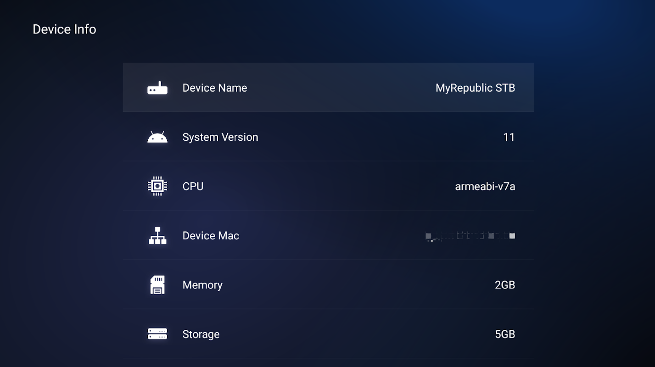Select the Device Mac label

[211, 236]
